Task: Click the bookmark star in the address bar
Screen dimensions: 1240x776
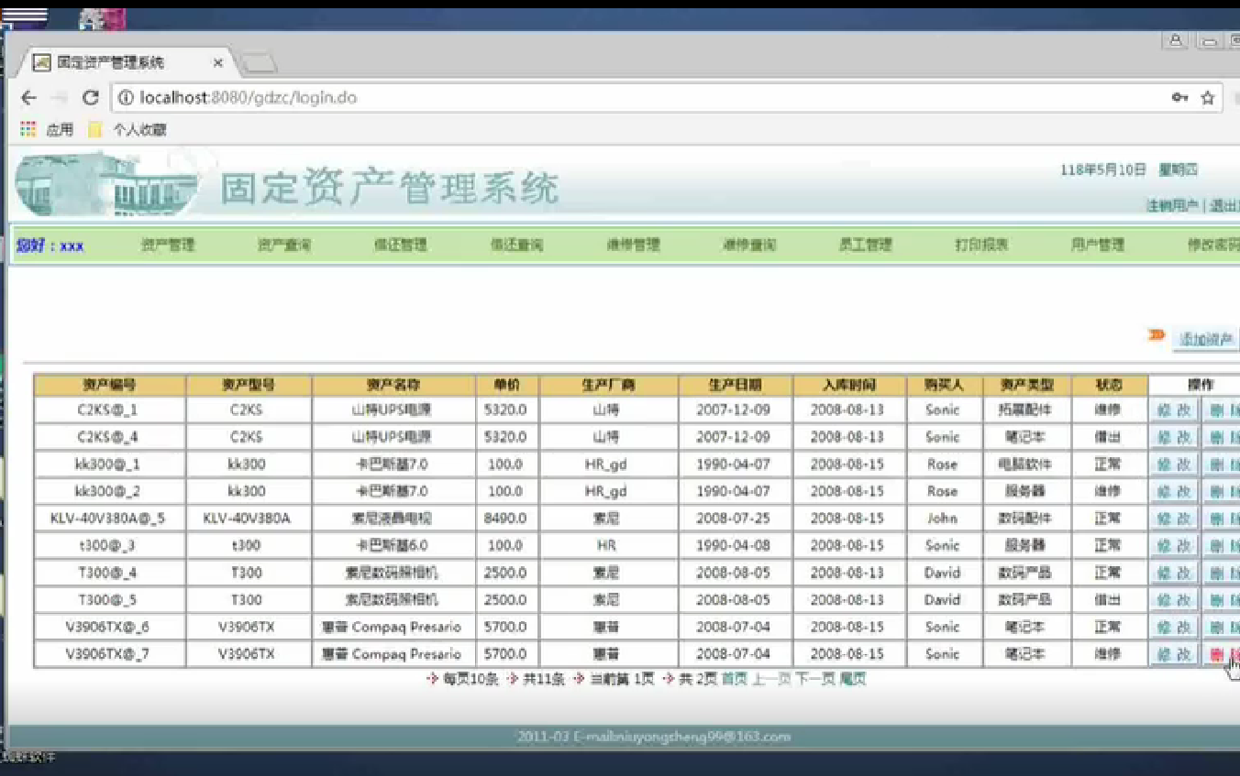Action: [x=1208, y=95]
